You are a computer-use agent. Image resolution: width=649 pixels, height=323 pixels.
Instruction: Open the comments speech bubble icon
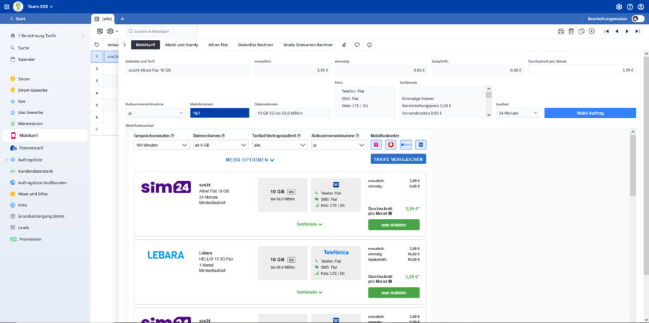click(x=357, y=45)
